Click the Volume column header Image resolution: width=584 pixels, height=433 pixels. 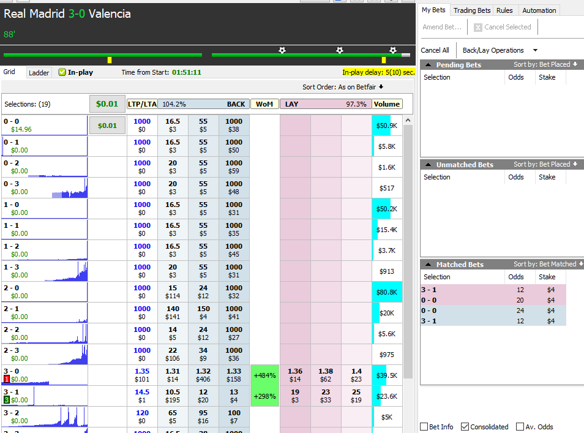click(387, 104)
